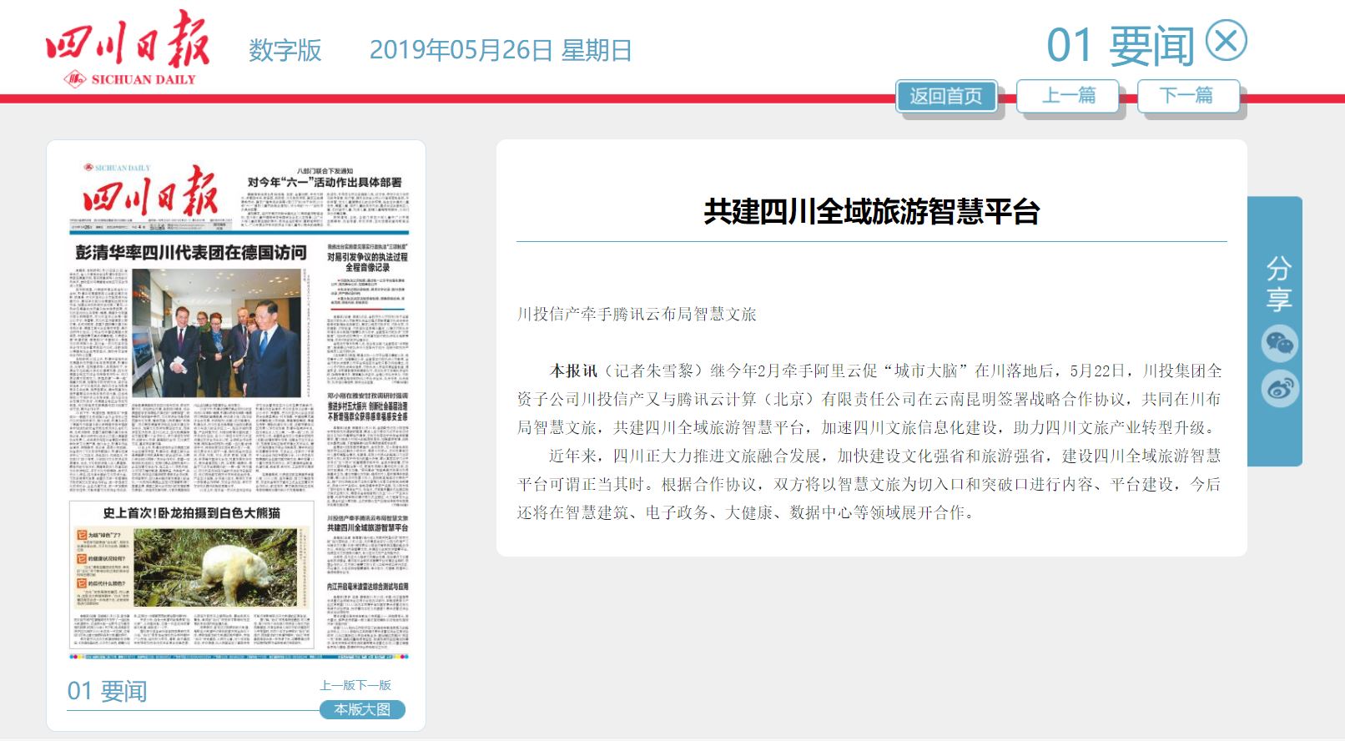1345x741 pixels.
Task: Select the white panda photo on the page
Action: [x=214, y=567]
